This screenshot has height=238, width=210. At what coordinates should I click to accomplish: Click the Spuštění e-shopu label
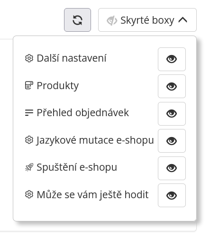[x=77, y=167]
